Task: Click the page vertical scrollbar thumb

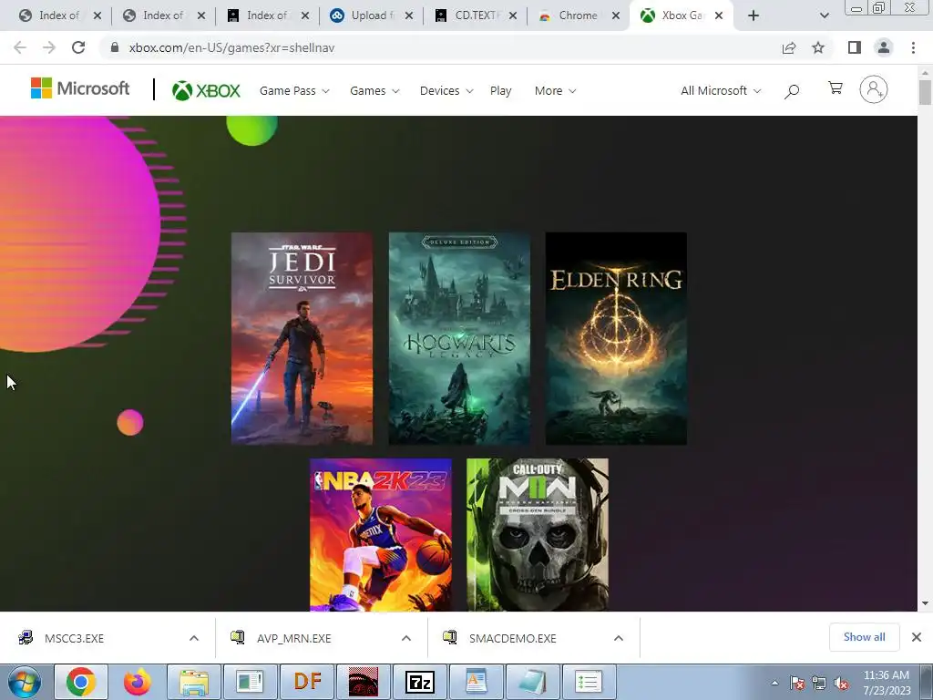Action: [x=925, y=92]
